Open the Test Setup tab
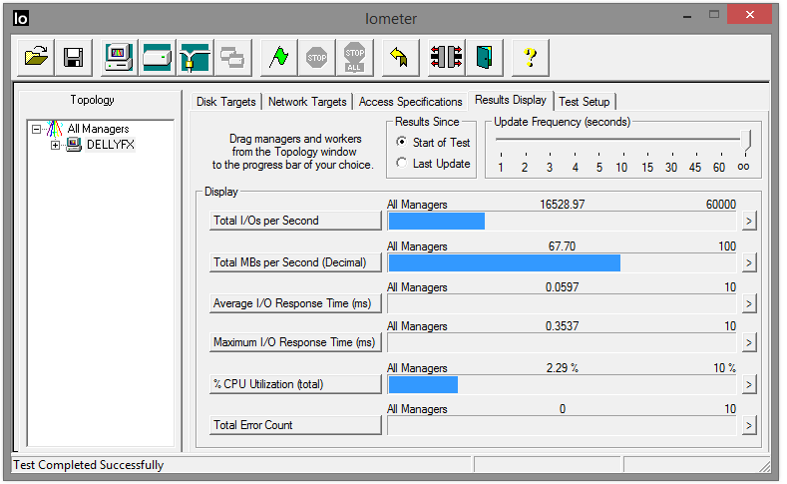This screenshot has width=787, height=484. pyautogui.click(x=585, y=102)
